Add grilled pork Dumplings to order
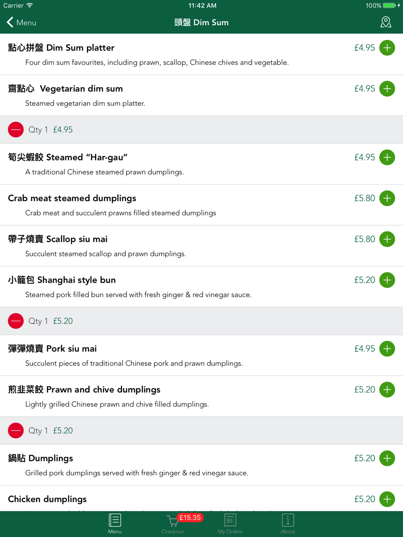The width and height of the screenshot is (403, 537). pyautogui.click(x=387, y=458)
